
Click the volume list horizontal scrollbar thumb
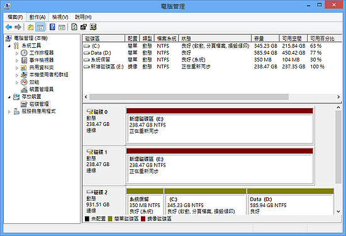coord(189,97)
